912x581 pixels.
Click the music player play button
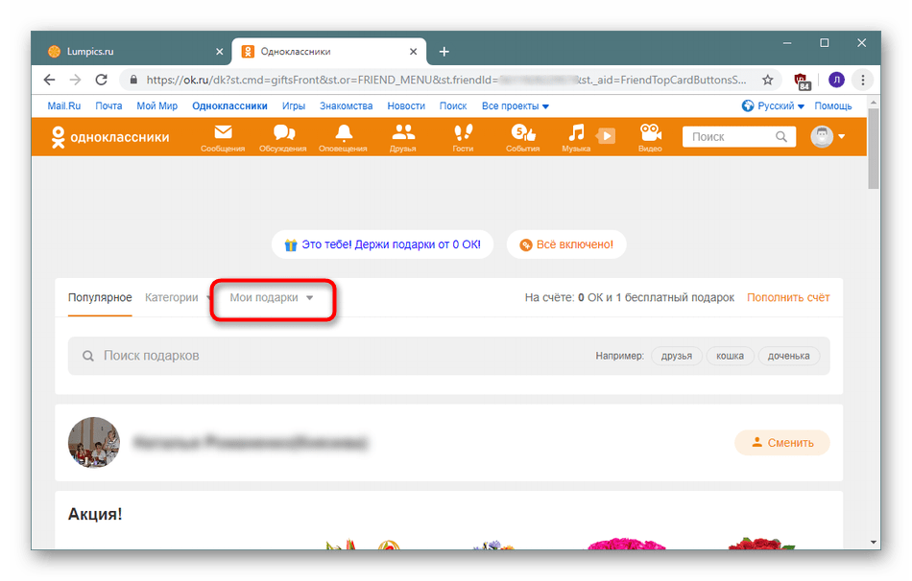click(x=606, y=136)
